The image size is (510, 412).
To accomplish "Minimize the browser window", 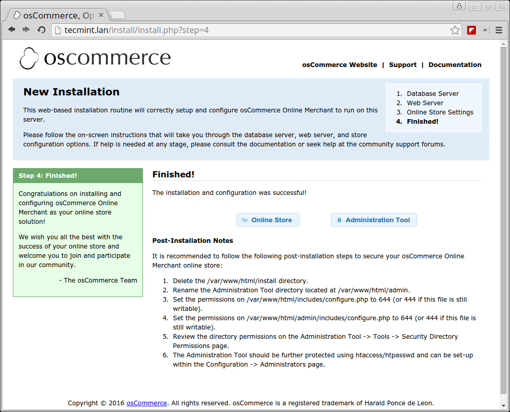I will click(475, 6).
